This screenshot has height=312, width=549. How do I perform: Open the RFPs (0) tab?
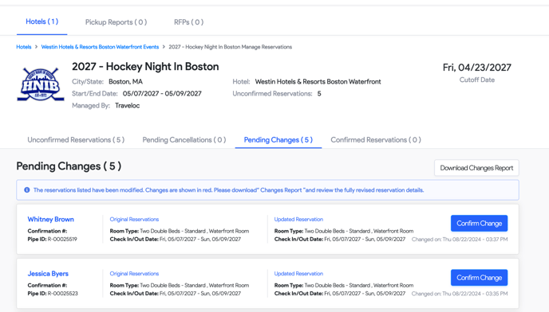188,22
